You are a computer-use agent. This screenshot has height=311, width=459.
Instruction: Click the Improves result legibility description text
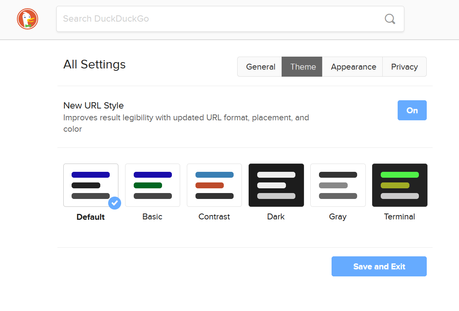click(x=186, y=123)
